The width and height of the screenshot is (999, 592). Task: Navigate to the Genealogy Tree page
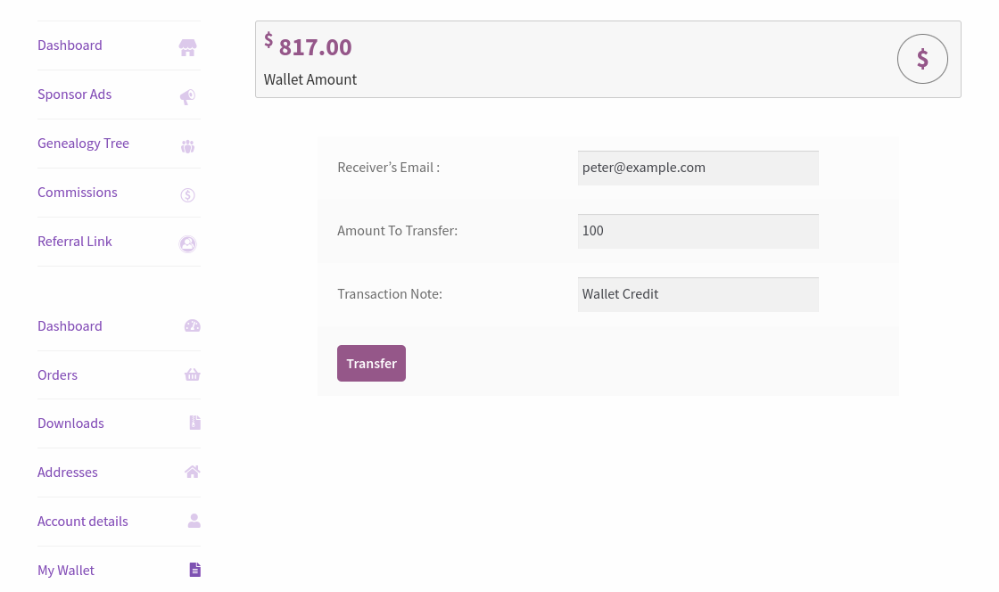point(83,143)
